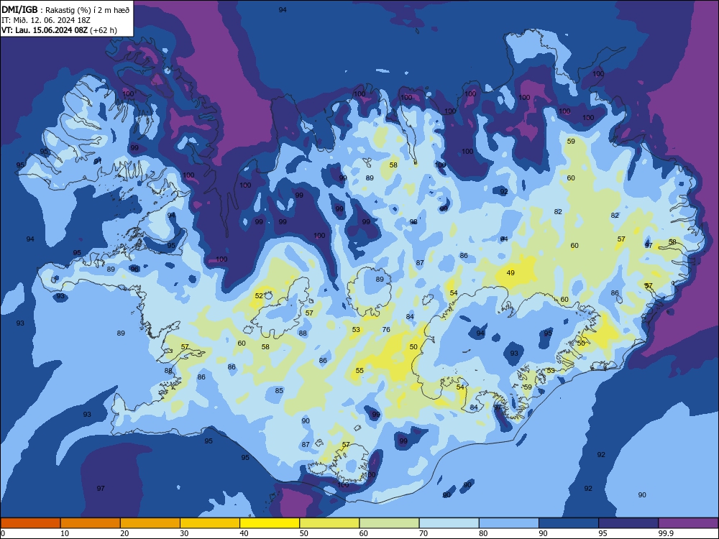Screen dimensions: 719x539
Task: Click the '98' humidity value on the map
Action: pos(413,221)
